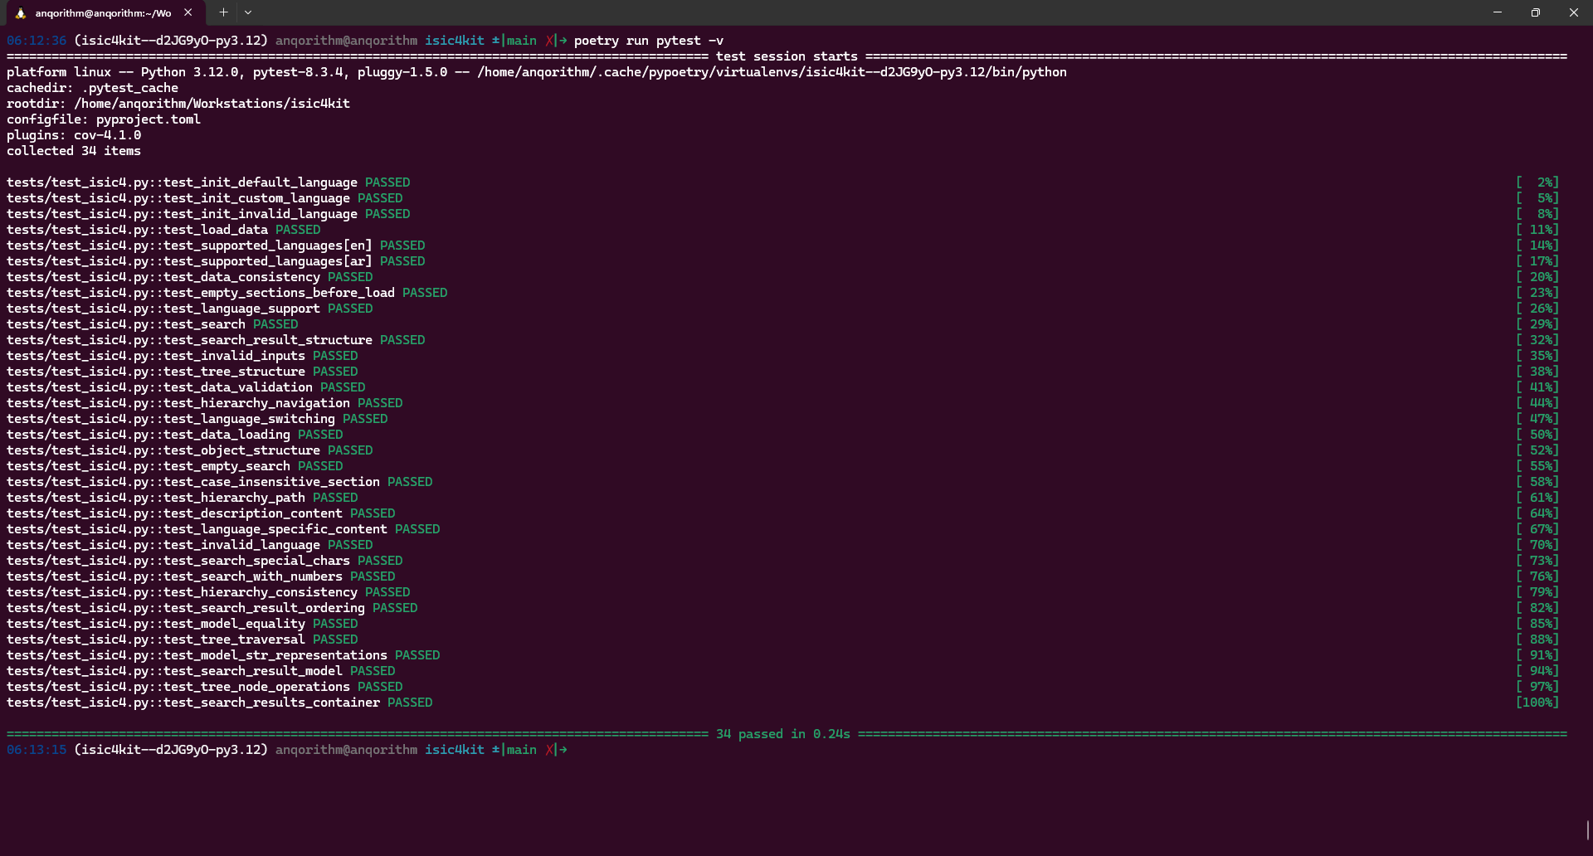The width and height of the screenshot is (1593, 856).
Task: Click the 'poetry run pytest -v' command text
Action: pyautogui.click(x=648, y=41)
